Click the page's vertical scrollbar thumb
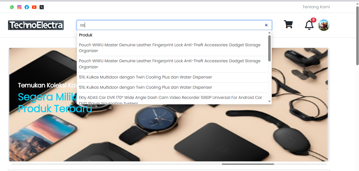359x171 pixels. click(x=357, y=36)
